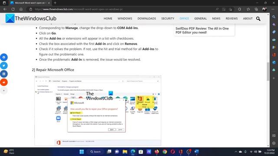The height and width of the screenshot is (156, 278).
Task: Expand the system tray hidden icons chevron
Action: 236,152
